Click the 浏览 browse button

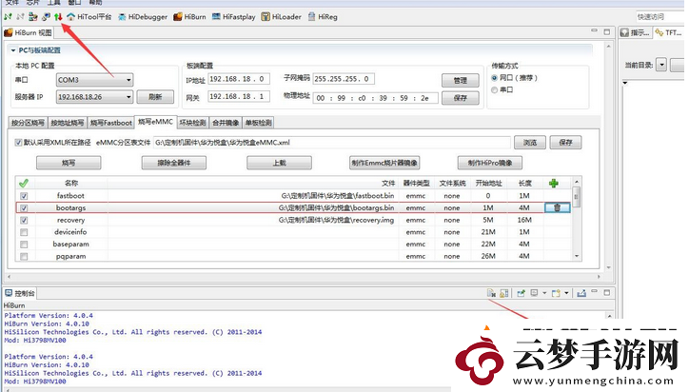[x=530, y=143]
